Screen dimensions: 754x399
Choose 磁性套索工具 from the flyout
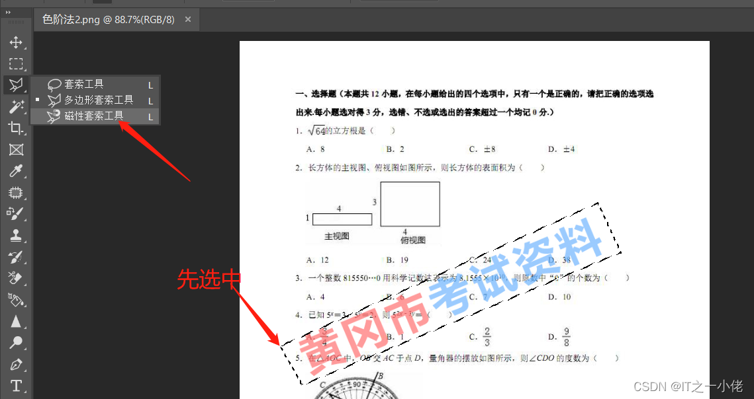(95, 116)
